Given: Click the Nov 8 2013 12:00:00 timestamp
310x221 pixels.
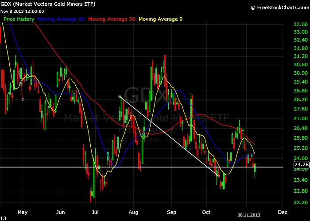Looking at the screenshot, I should 22,11.
